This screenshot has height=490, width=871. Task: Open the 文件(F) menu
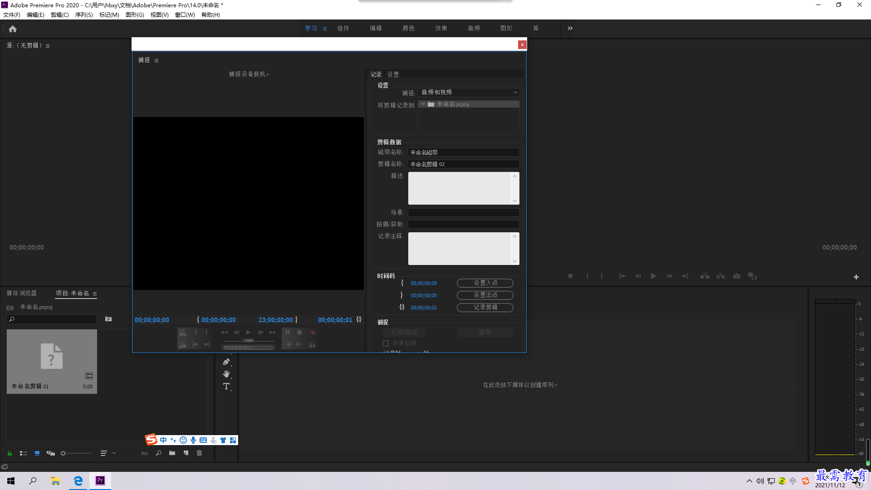click(x=12, y=15)
